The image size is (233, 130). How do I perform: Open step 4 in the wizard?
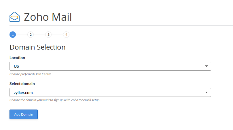click(x=66, y=35)
